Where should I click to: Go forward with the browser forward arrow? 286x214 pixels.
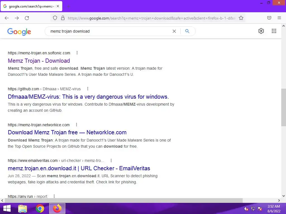click(x=17, y=18)
